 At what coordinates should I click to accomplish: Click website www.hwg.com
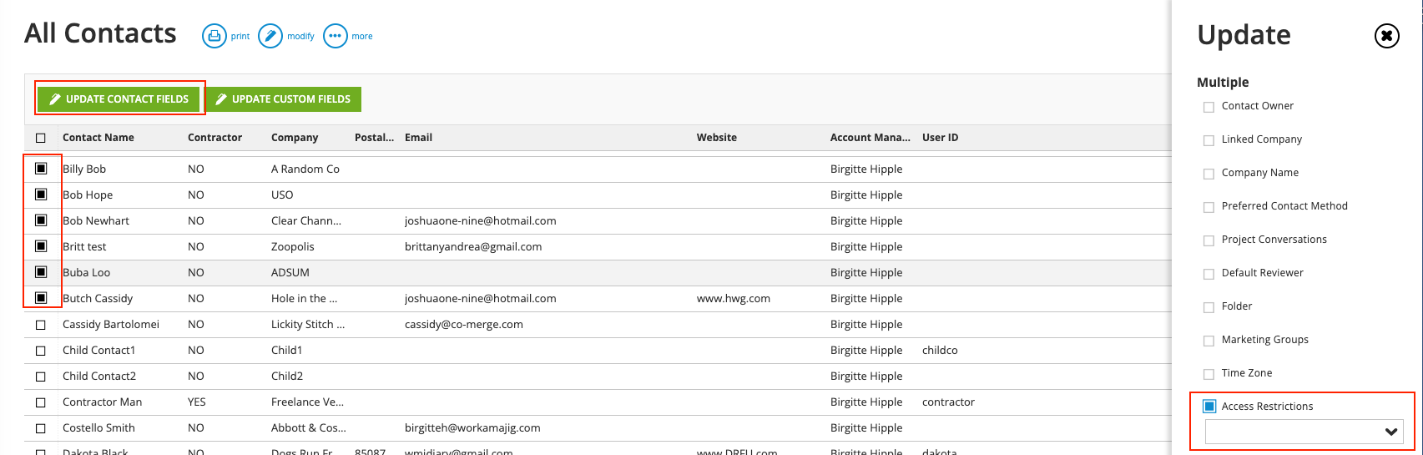[734, 298]
